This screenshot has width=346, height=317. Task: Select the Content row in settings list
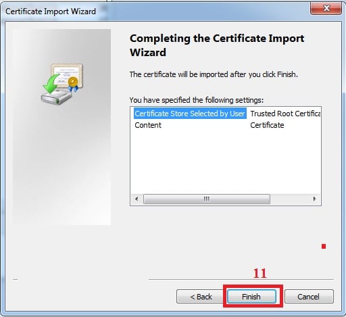tap(148, 125)
